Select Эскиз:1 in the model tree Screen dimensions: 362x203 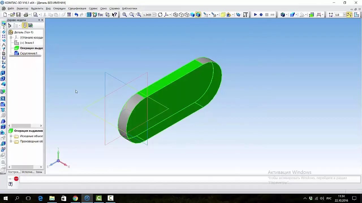(27, 43)
